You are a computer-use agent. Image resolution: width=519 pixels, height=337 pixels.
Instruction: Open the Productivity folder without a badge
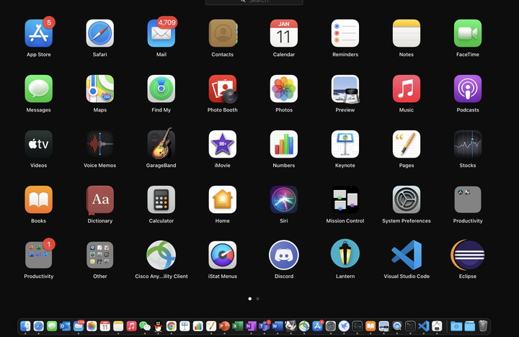tap(468, 199)
